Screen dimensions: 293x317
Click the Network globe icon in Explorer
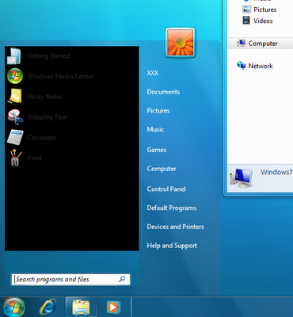click(242, 65)
